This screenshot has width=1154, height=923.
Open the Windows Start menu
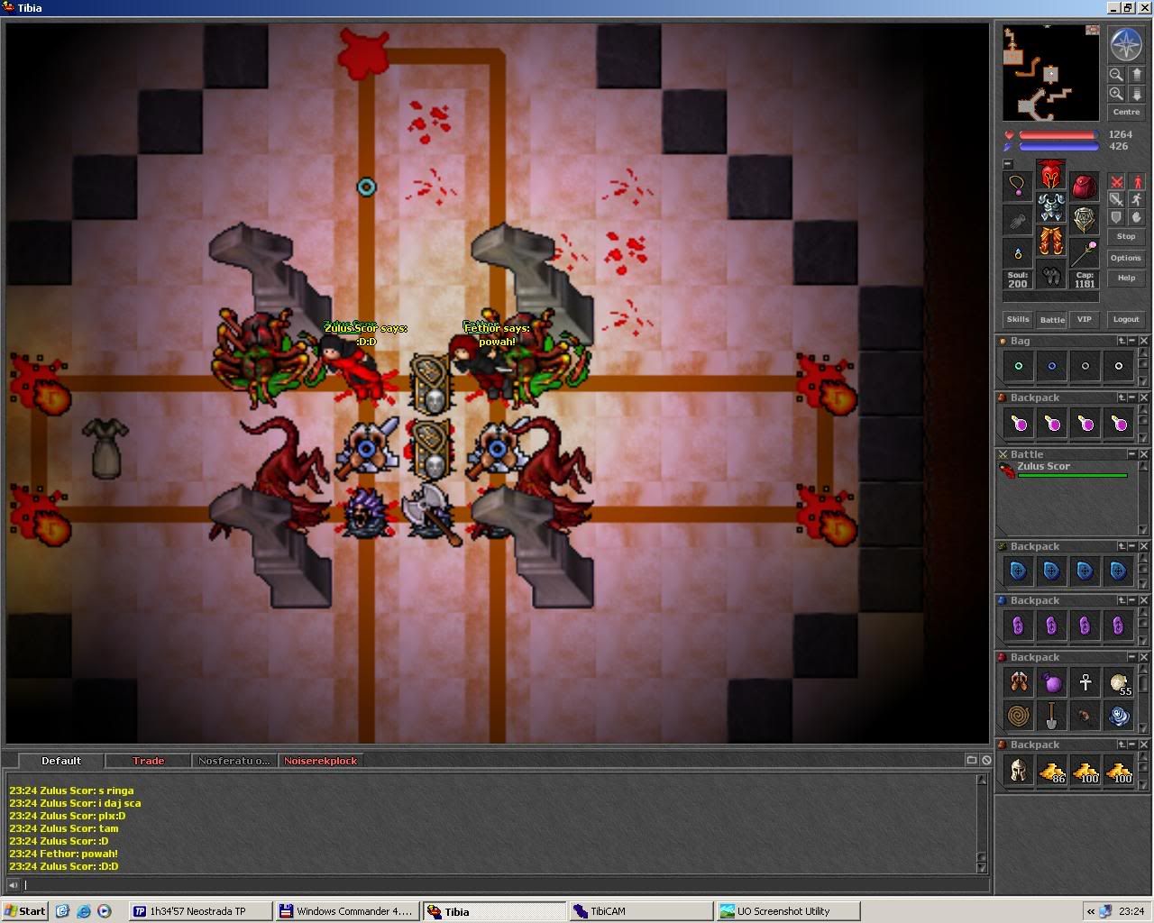tap(24, 911)
